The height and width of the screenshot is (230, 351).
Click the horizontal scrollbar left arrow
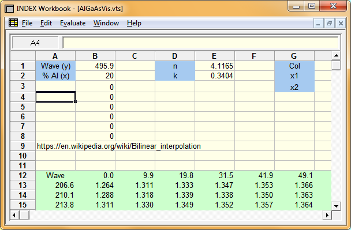click(x=14, y=215)
